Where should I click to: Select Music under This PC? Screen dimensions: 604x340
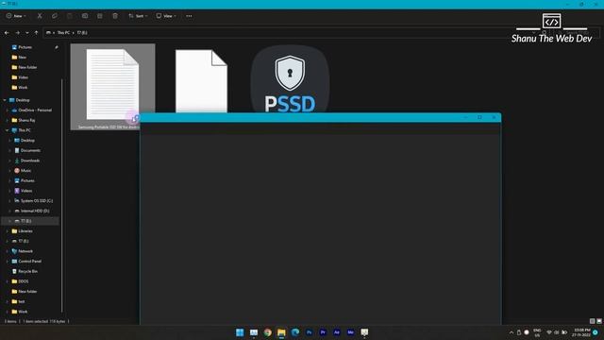[25, 170]
